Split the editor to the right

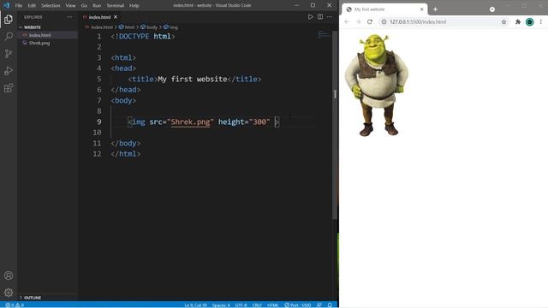[320, 17]
